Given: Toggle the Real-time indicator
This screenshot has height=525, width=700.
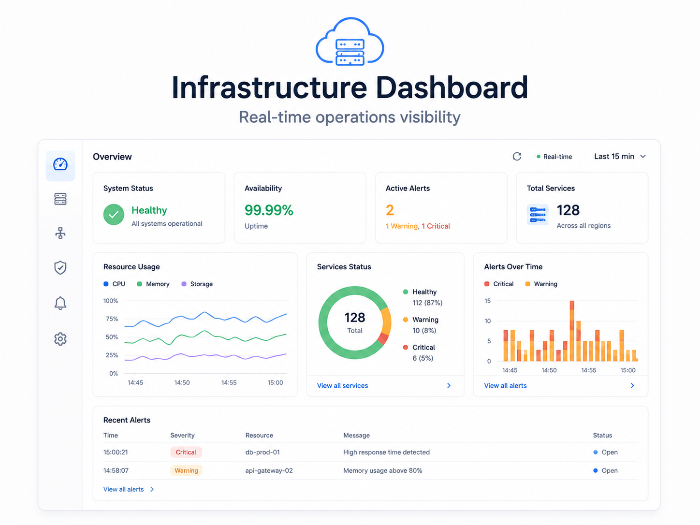Looking at the screenshot, I should 554,157.
